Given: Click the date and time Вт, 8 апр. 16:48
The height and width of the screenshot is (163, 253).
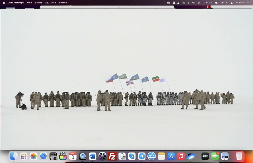Looking at the screenshot, I should tap(243, 3).
